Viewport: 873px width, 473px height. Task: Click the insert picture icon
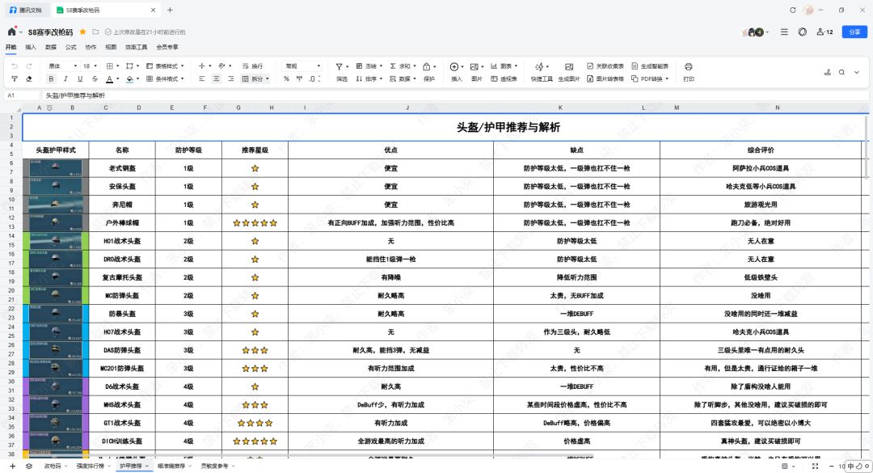pos(474,67)
